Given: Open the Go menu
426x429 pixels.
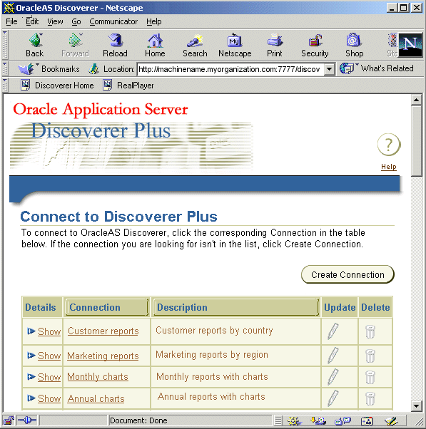Looking at the screenshot, I should click(x=76, y=21).
